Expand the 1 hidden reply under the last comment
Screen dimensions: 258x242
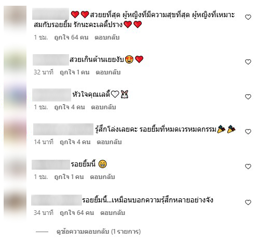pyautogui.click(x=99, y=232)
